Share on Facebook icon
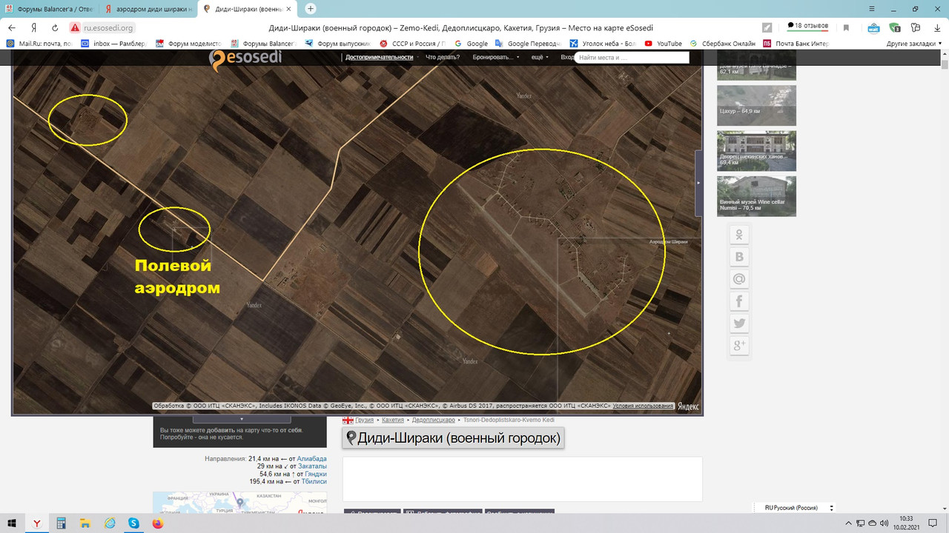 pyautogui.click(x=739, y=301)
